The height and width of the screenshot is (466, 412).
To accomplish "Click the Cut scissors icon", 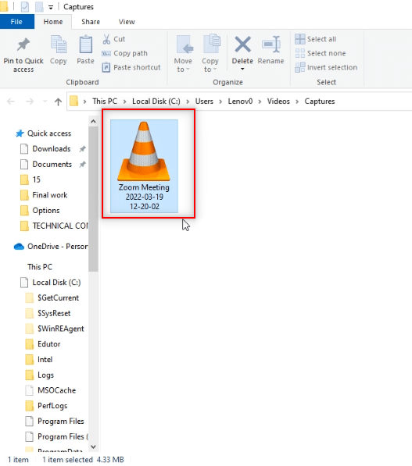I will tap(106, 39).
